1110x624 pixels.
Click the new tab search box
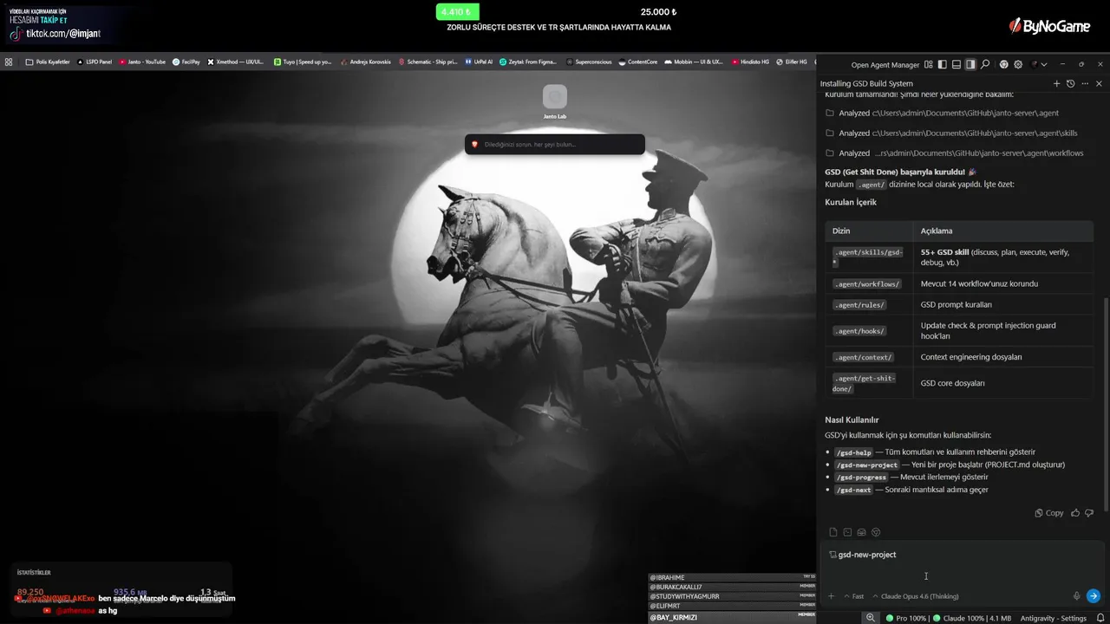coord(555,144)
